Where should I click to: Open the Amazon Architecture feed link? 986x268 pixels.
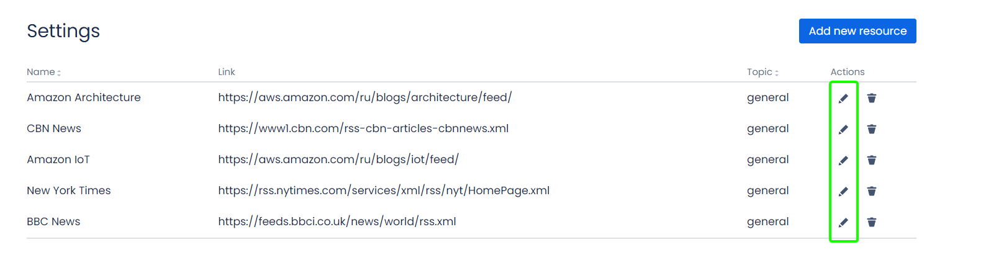(365, 97)
